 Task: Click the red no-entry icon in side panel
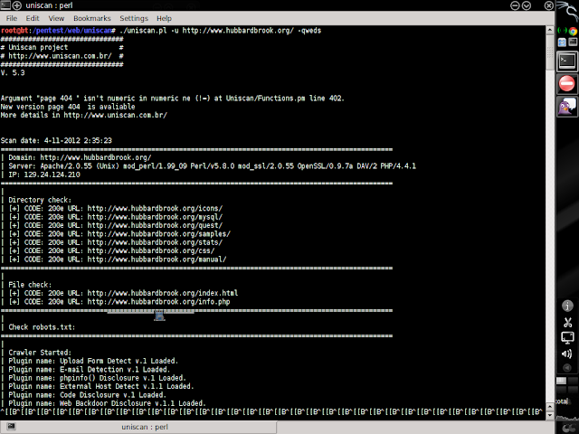(x=567, y=83)
